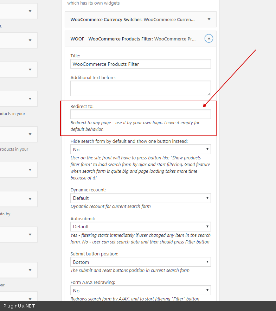Click the Title text field
This screenshot has height=311, width=276.
coord(140,64)
